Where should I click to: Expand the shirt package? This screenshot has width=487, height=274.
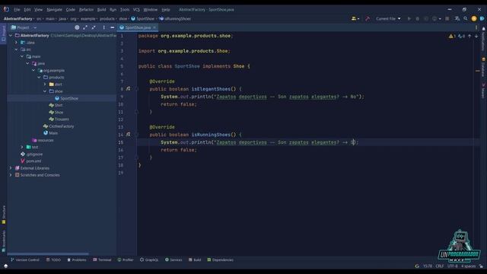pyautogui.click(x=45, y=84)
